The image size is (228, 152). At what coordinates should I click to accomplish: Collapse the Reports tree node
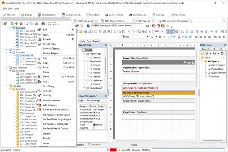(7, 49)
